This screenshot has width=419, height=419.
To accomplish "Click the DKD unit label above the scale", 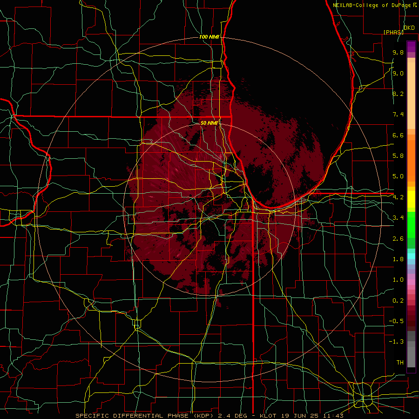I will (409, 28).
